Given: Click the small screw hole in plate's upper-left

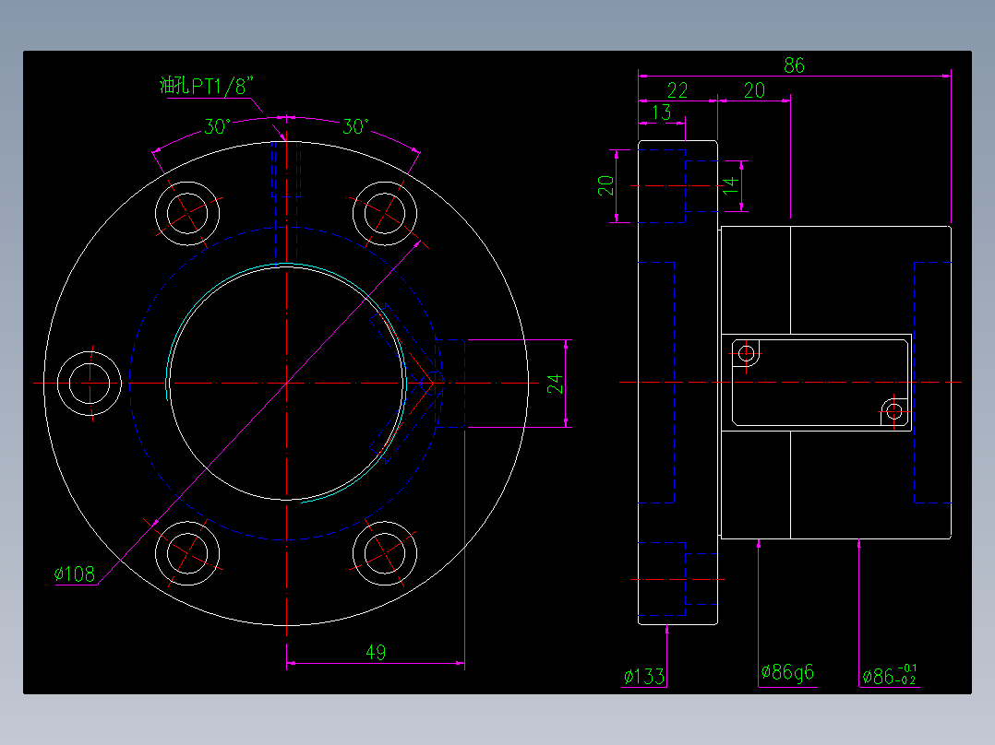Looking at the screenshot, I should click(747, 352).
